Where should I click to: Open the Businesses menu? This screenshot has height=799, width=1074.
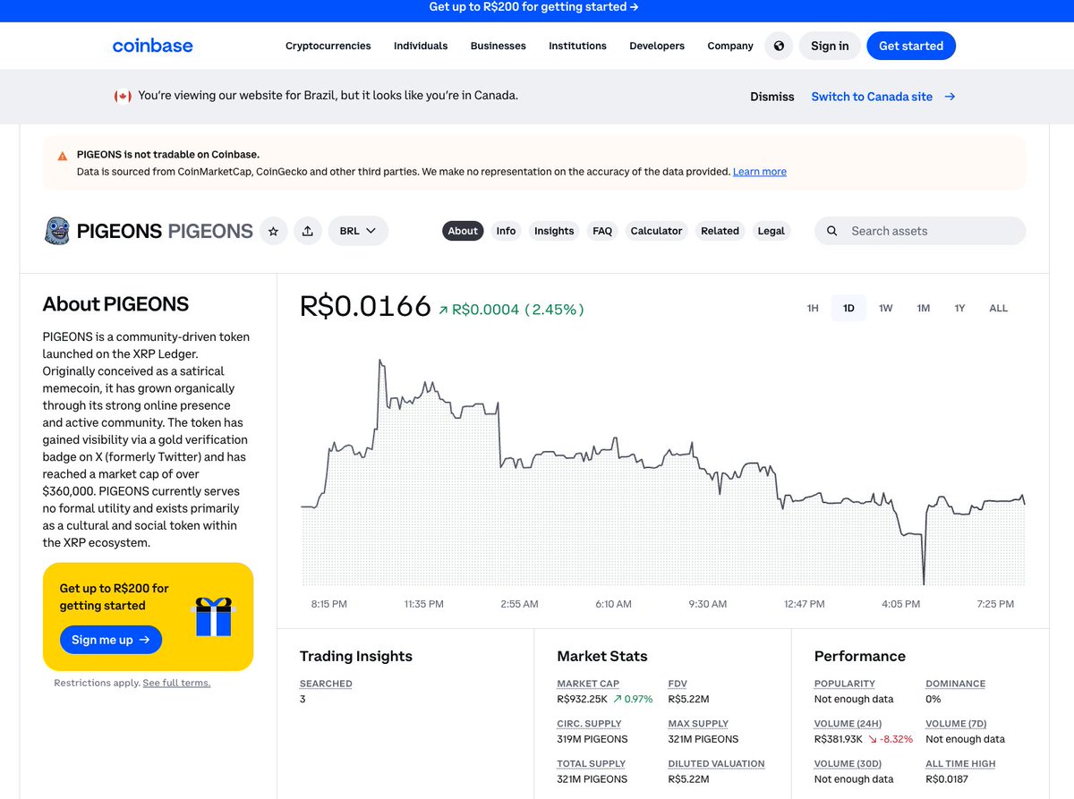point(499,46)
